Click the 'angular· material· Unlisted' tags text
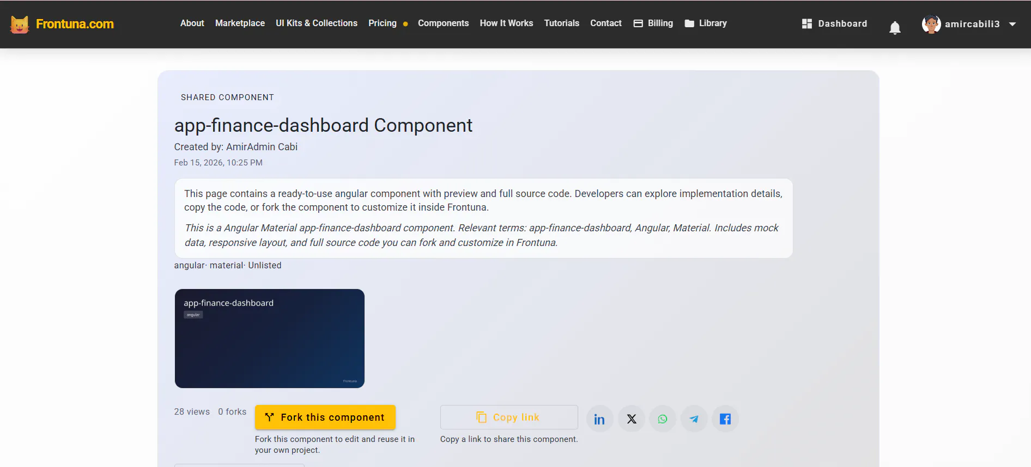This screenshot has width=1031, height=467. click(x=228, y=266)
